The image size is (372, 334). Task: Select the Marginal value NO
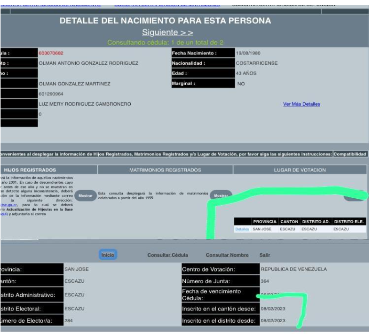[241, 84]
